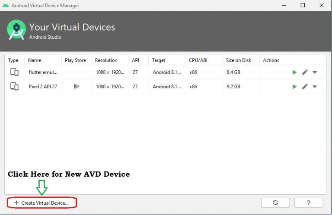The width and height of the screenshot is (332, 215).
Task: Click the Resolution column header
Action: tap(106, 60)
